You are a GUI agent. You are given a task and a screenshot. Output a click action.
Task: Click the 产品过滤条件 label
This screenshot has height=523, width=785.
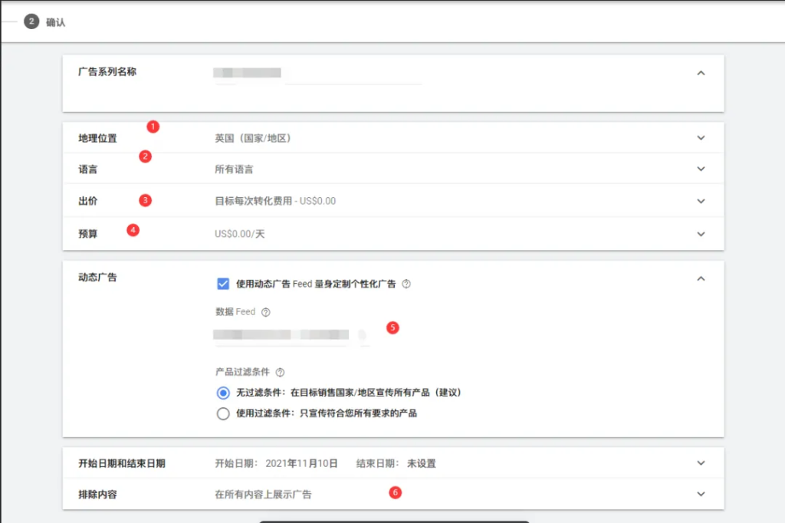tap(243, 372)
